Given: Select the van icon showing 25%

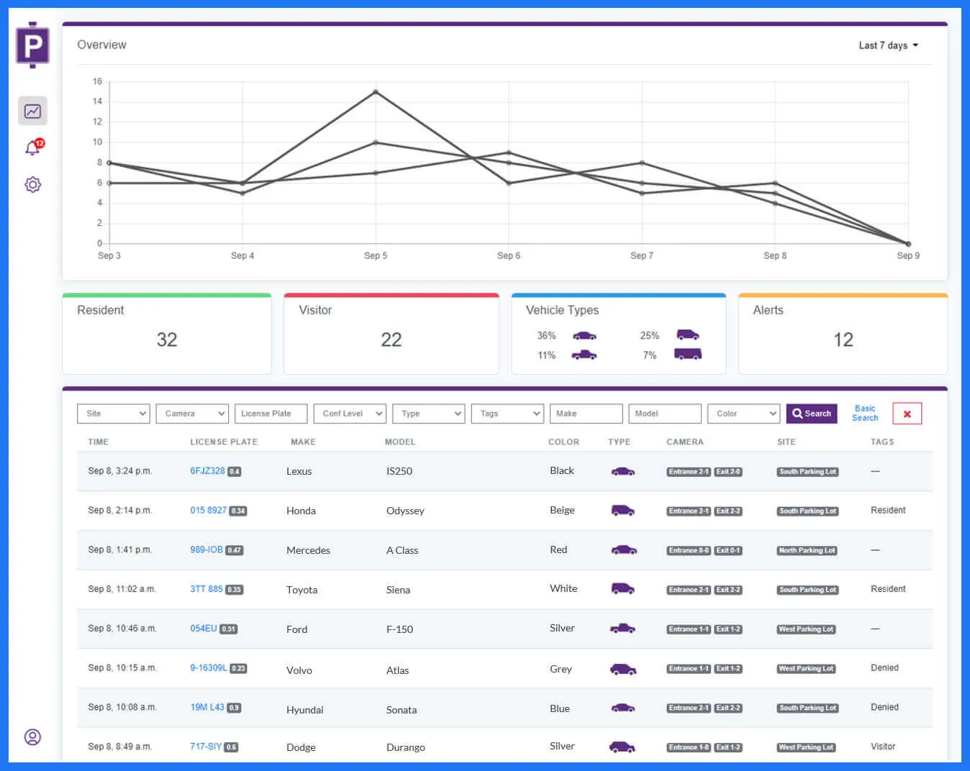Looking at the screenshot, I should tap(687, 334).
